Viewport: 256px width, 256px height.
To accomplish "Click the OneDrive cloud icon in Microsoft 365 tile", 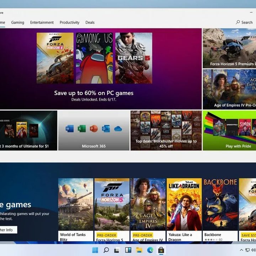I will 118,129.
